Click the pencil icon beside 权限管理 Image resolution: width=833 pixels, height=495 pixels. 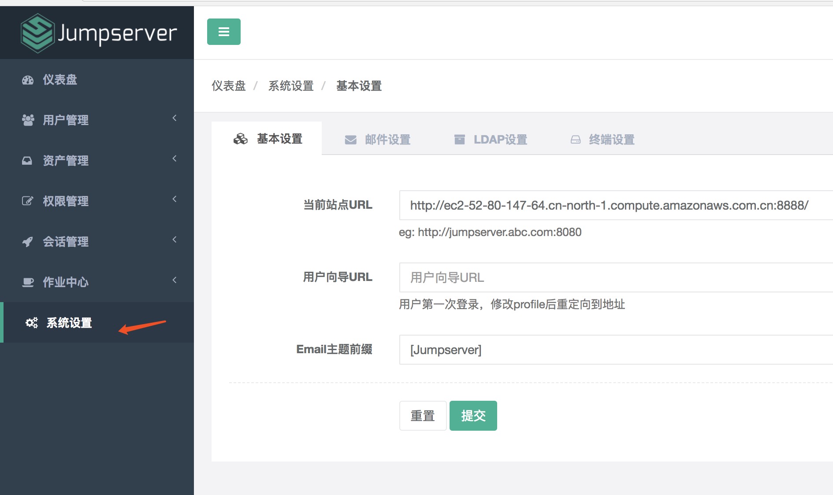click(27, 201)
